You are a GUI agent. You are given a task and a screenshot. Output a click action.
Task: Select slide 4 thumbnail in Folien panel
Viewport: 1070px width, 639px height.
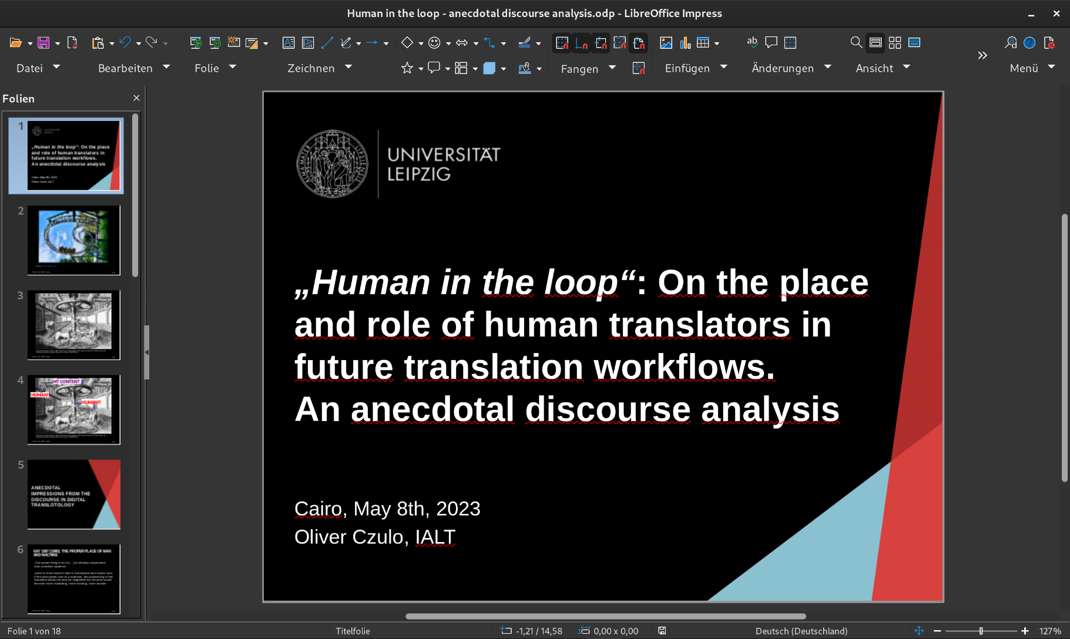pos(73,409)
